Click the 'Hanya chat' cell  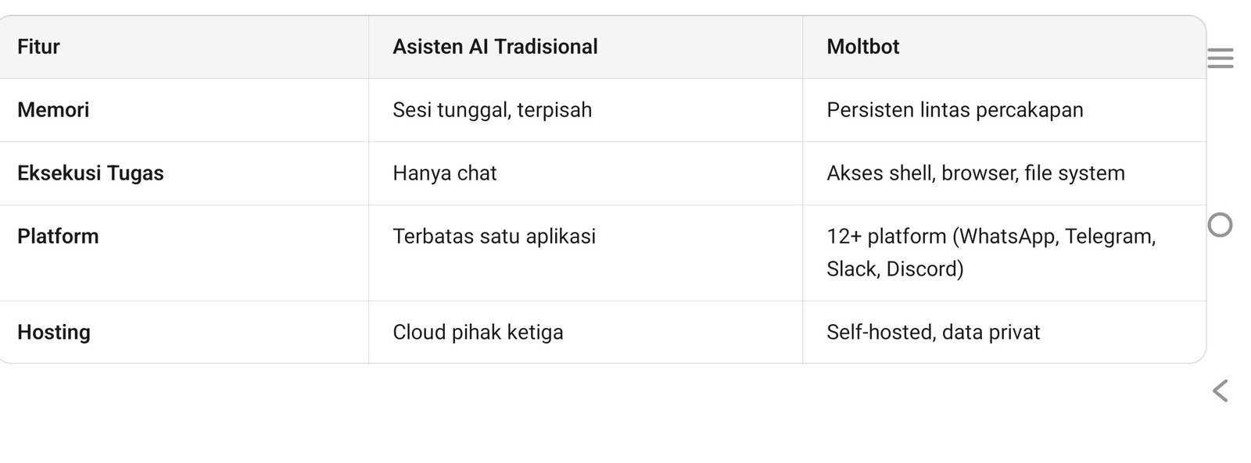point(444,173)
